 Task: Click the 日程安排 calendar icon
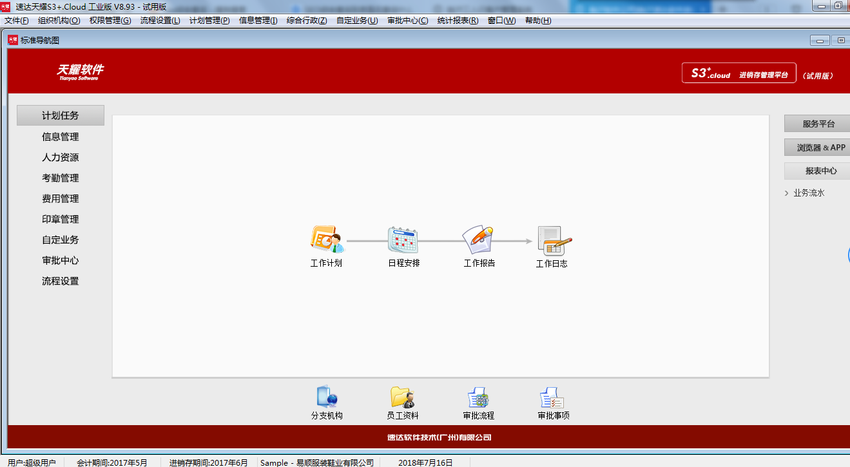click(x=403, y=240)
